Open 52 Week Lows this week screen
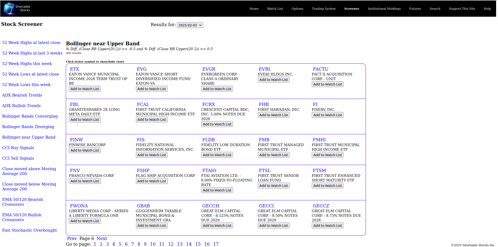 [26, 85]
